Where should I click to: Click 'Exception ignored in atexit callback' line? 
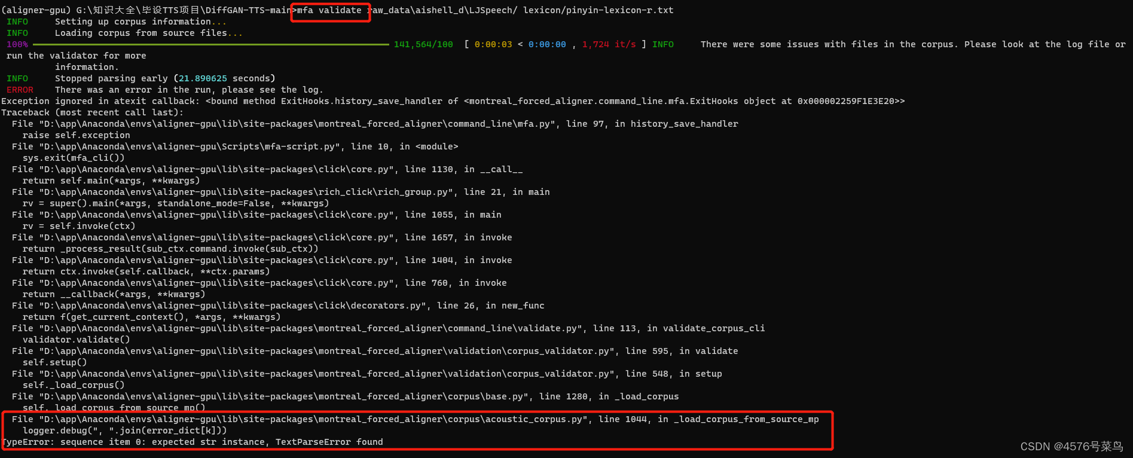point(453,101)
